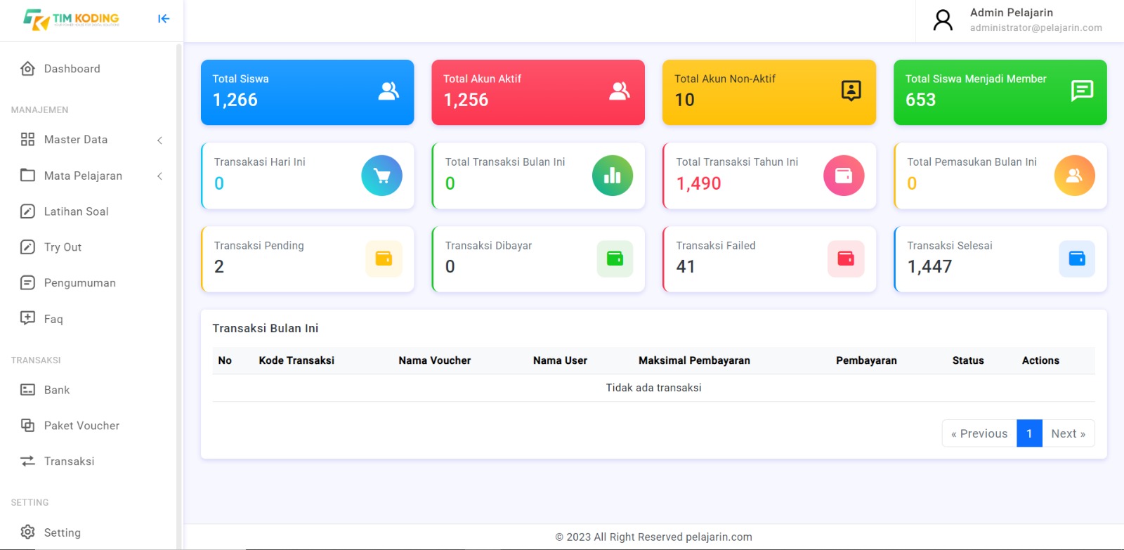Click the Faq plus-message icon

pyautogui.click(x=27, y=317)
